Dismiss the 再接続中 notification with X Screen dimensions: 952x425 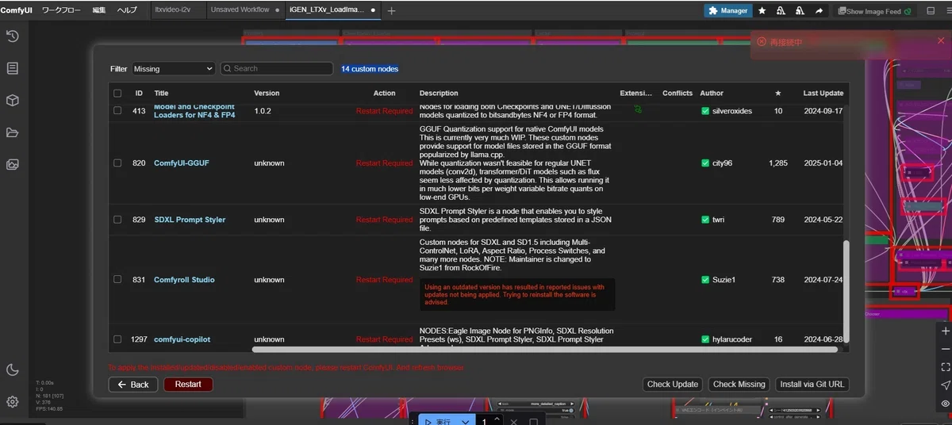pos(941,42)
